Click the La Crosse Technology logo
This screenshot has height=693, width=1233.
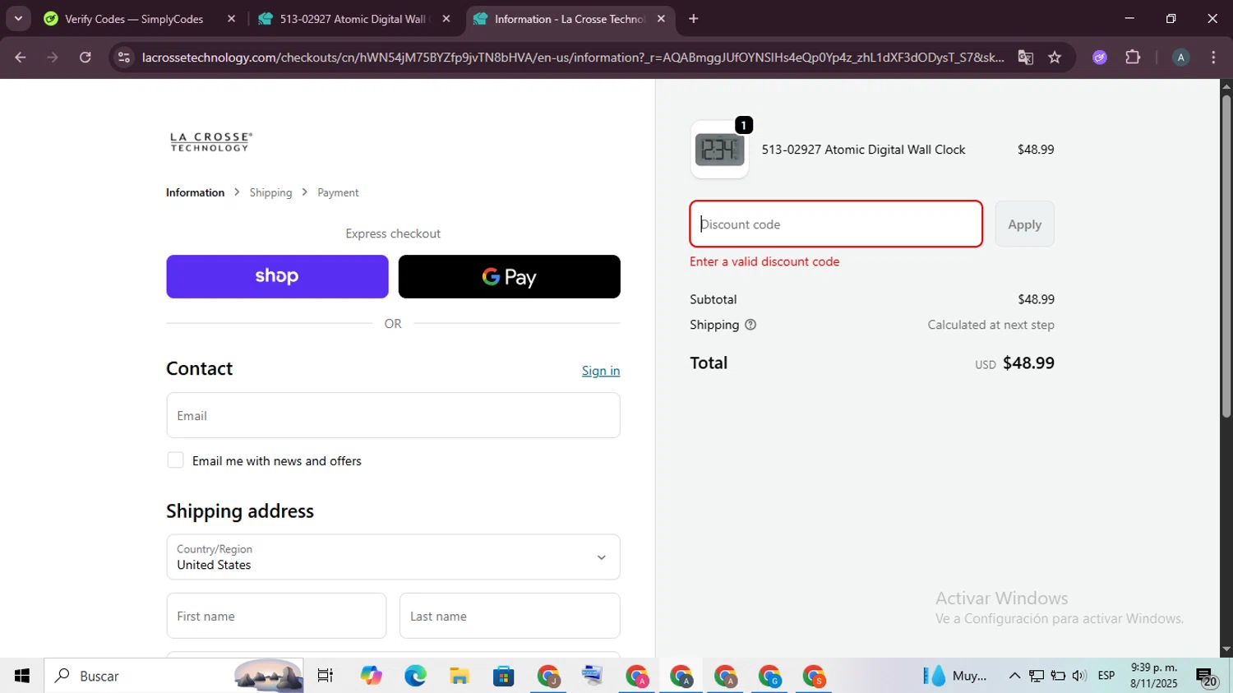coord(210,142)
